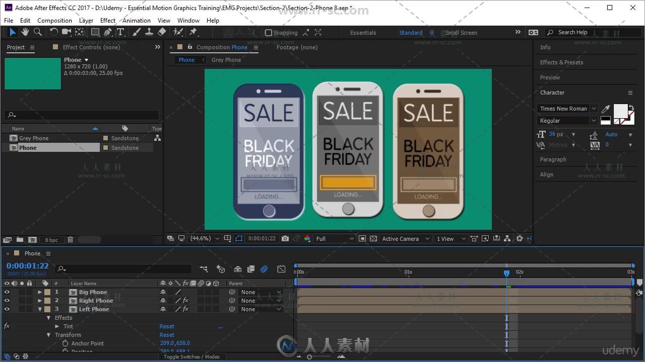The width and height of the screenshot is (645, 362).
Task: Hide the Left Phone layer
Action: click(7, 309)
